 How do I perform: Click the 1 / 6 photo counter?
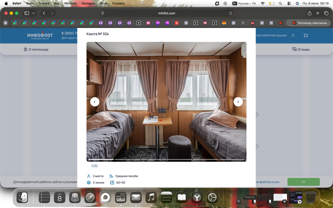pos(94,166)
